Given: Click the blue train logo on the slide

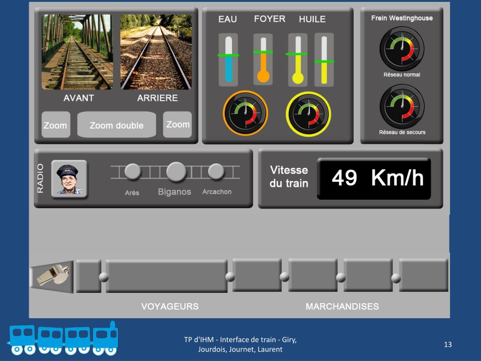Looking at the screenshot, I should point(63,338).
